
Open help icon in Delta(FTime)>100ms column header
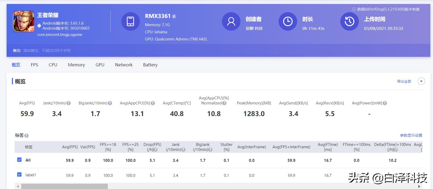click(x=396, y=150)
